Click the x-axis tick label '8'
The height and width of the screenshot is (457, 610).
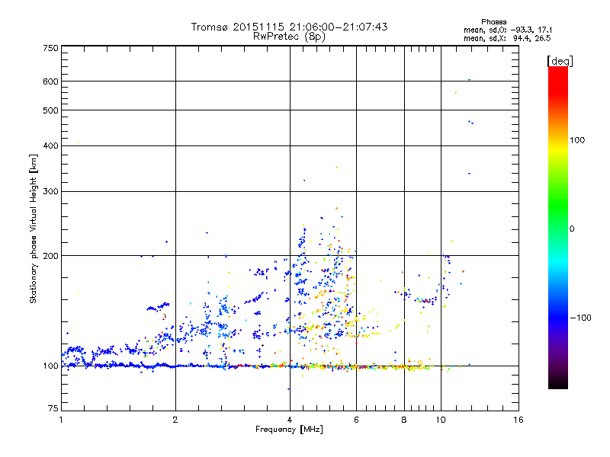(x=404, y=420)
